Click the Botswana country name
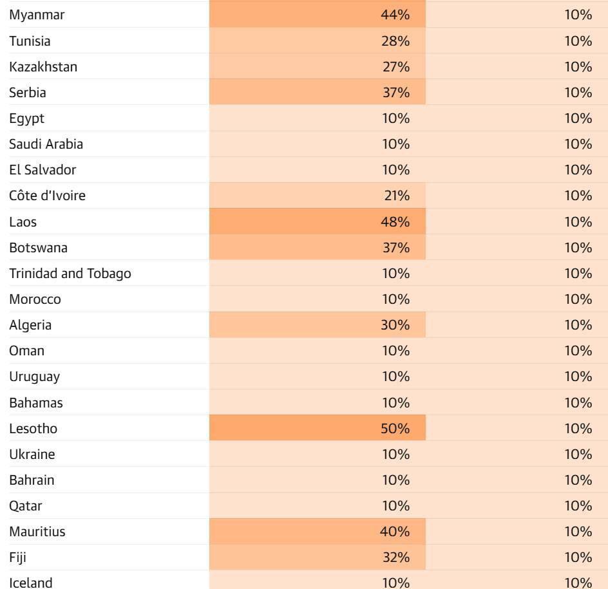This screenshot has width=608, height=589. 38,248
